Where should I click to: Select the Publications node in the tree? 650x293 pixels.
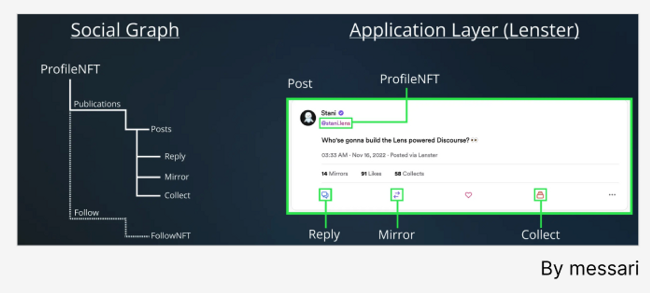pyautogui.click(x=97, y=104)
